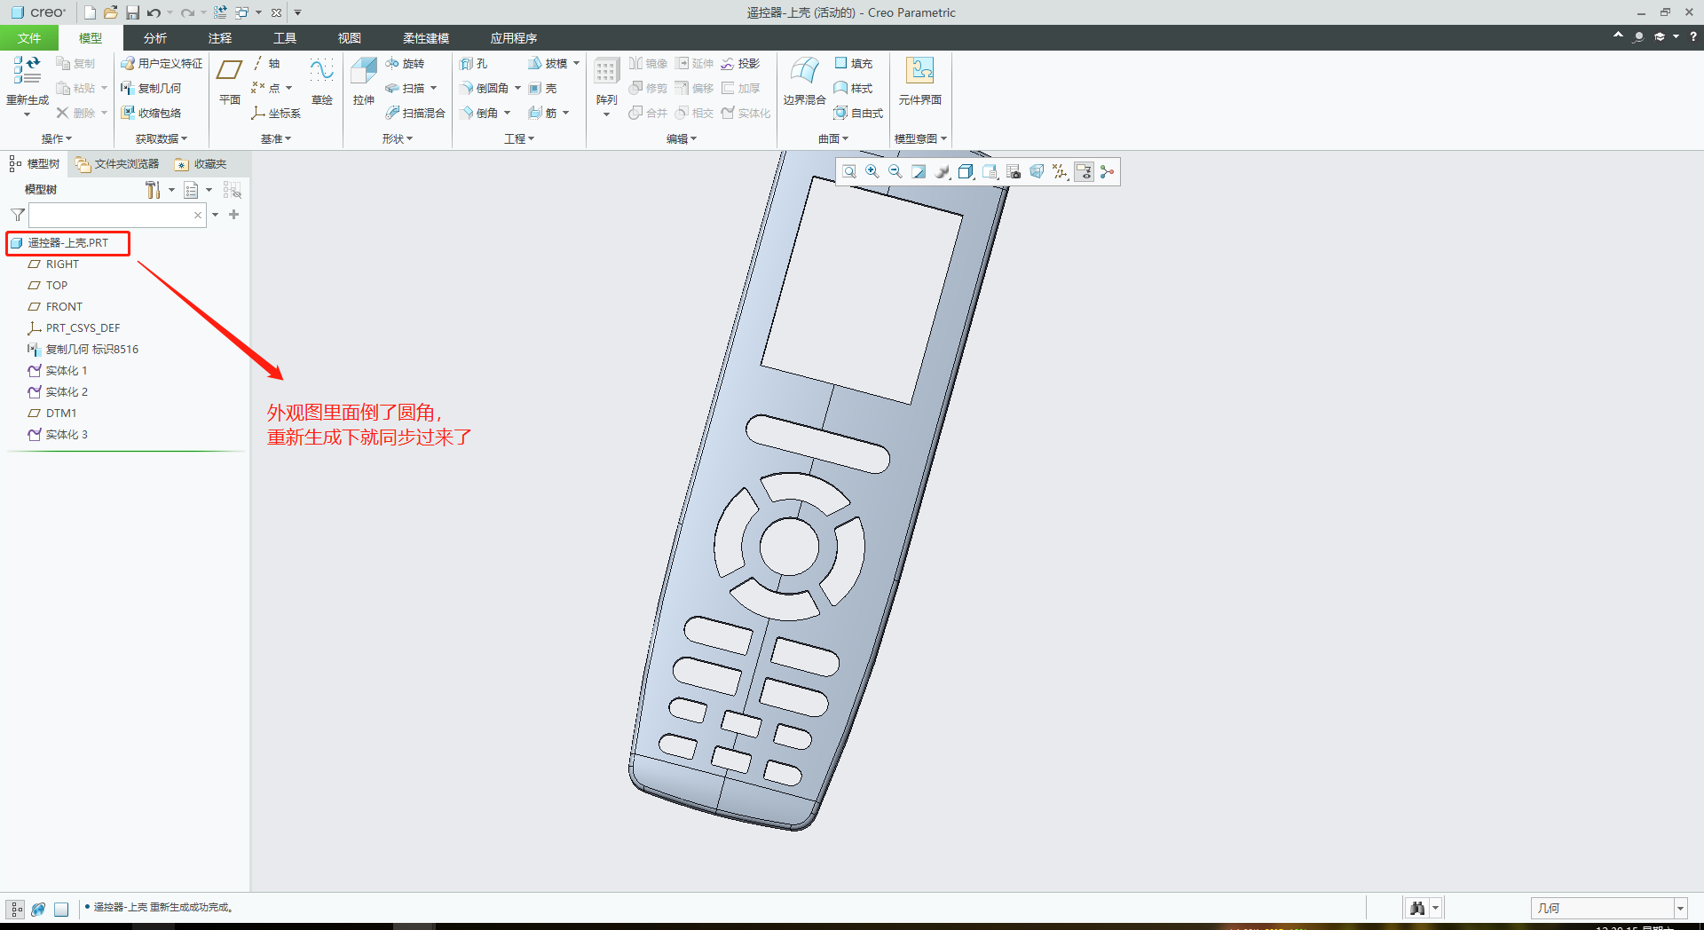
Task: Expand the Operations (操作) group dropdown
Action: (57, 138)
